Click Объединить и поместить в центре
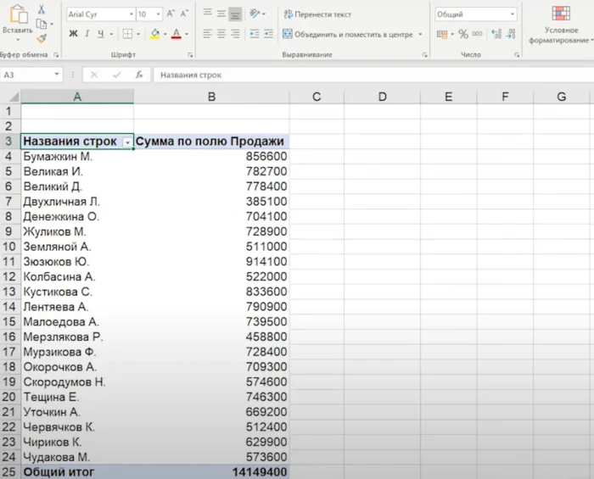The width and height of the screenshot is (594, 479). click(347, 34)
